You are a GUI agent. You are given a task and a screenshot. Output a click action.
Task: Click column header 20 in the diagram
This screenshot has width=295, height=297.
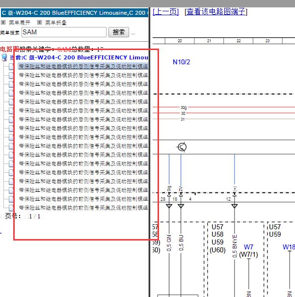coord(180,41)
